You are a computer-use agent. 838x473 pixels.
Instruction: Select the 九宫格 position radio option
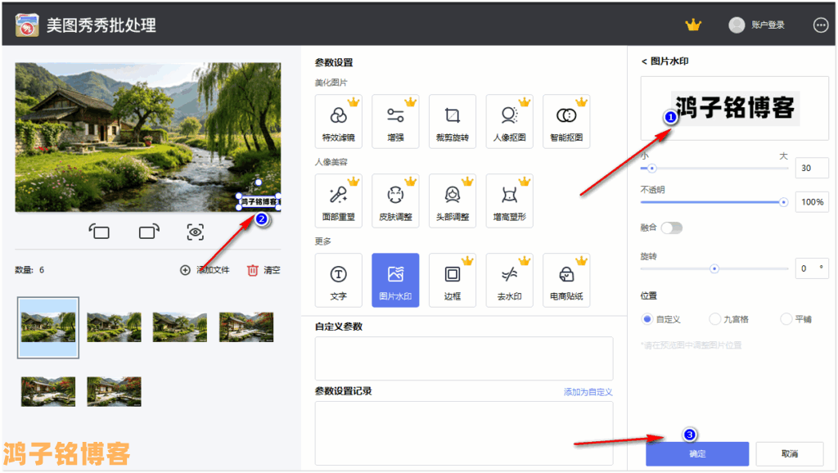pos(715,319)
